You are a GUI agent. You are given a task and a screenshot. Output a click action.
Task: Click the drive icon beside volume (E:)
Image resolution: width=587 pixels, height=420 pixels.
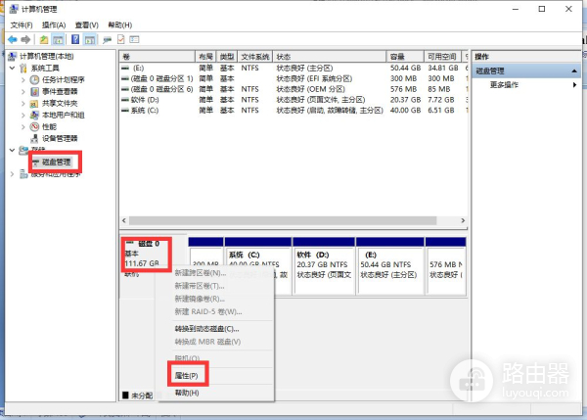pos(125,68)
